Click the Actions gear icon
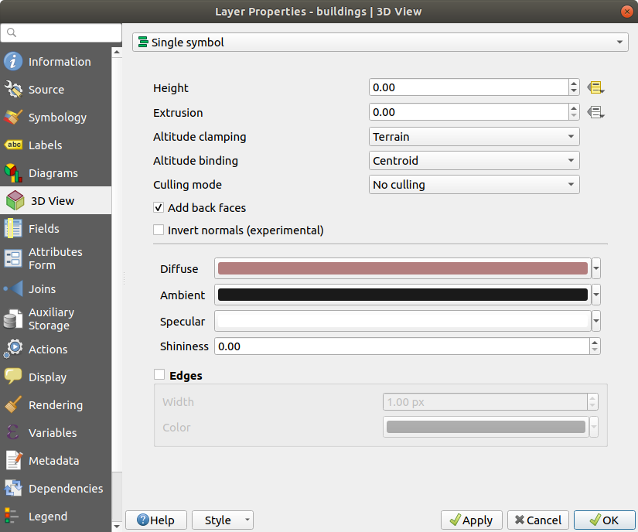The width and height of the screenshot is (638, 532). (x=13, y=349)
